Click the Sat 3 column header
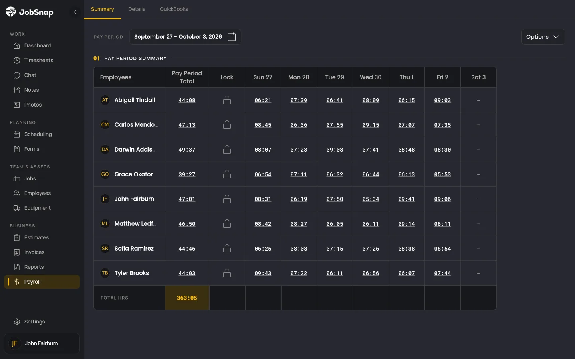Viewport: 575px width, 359px height. click(x=478, y=77)
